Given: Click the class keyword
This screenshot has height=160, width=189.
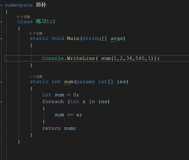Looking at the screenshot, I should [x=25, y=22].
